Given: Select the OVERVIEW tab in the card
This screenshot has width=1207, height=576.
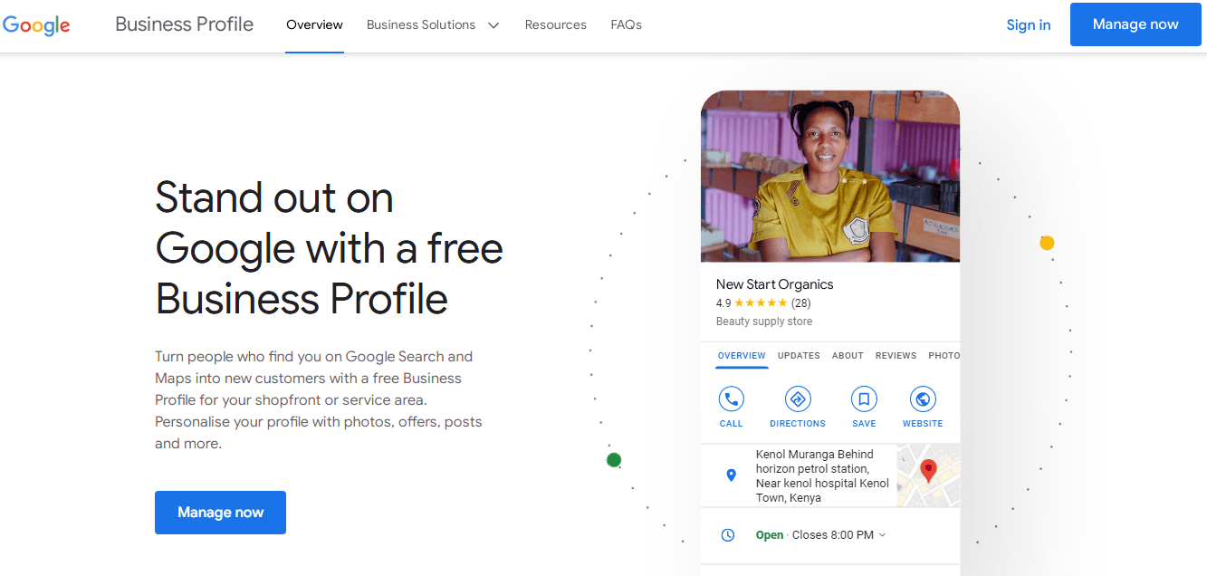Looking at the screenshot, I should [x=742, y=356].
